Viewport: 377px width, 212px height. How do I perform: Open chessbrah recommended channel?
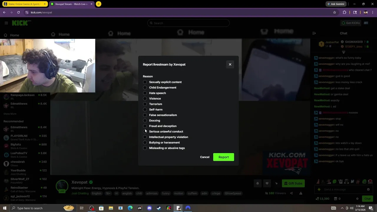[25, 163]
